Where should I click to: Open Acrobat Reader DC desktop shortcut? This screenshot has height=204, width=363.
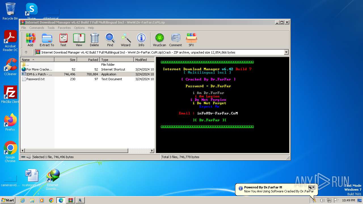pos(10,41)
